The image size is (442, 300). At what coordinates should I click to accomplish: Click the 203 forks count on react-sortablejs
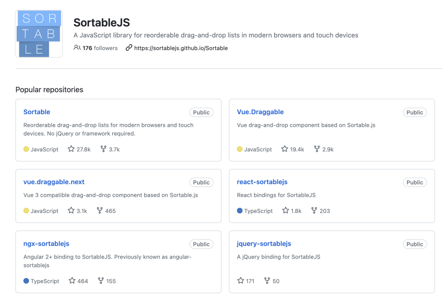(x=325, y=211)
